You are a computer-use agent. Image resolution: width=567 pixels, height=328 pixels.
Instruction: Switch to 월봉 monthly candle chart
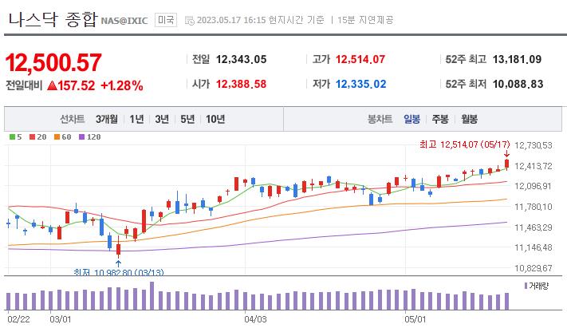(x=470, y=119)
